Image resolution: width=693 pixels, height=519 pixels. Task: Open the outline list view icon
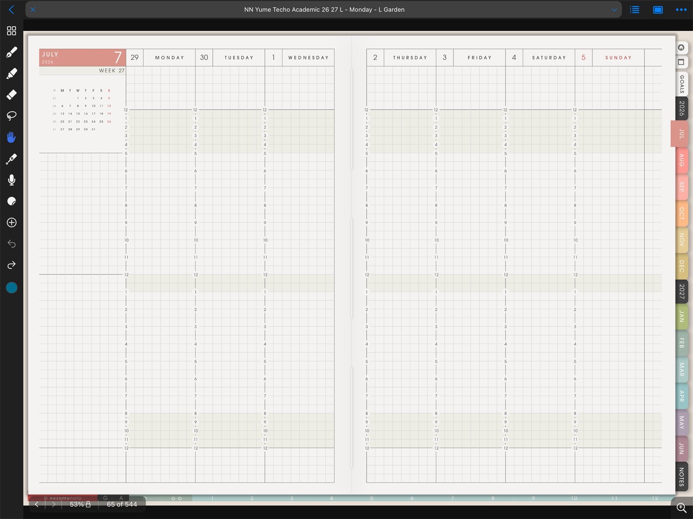(635, 10)
